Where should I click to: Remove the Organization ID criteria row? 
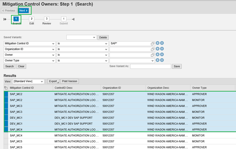click(162, 49)
